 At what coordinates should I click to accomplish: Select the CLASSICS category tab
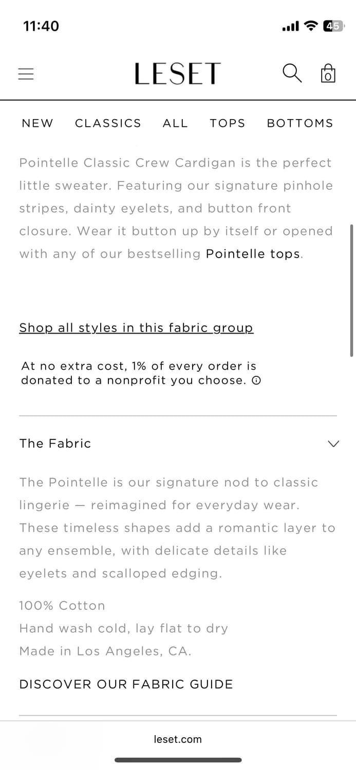point(108,123)
